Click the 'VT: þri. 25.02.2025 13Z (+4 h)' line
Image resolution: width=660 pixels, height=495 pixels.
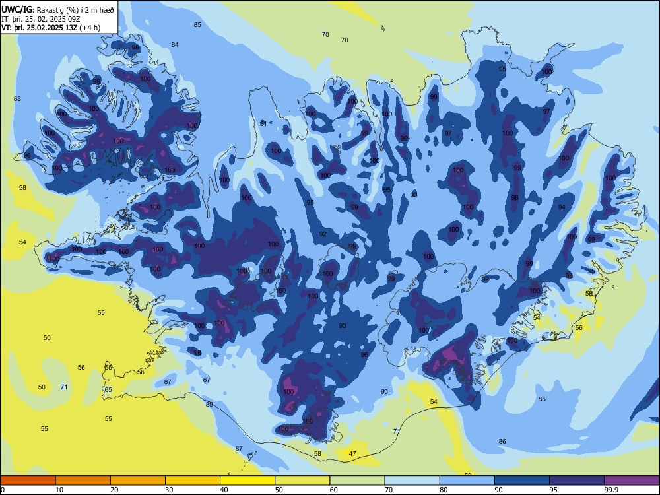51,28
